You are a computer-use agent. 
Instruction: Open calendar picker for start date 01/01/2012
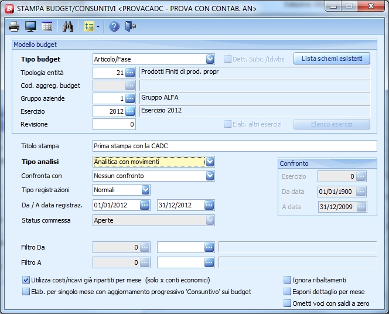pos(145,205)
